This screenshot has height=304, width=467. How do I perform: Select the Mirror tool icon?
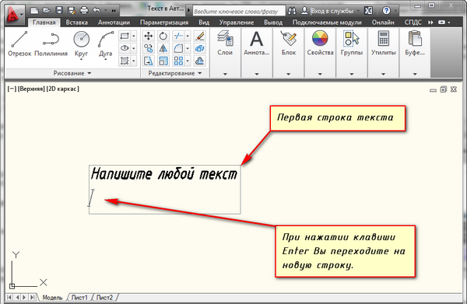click(163, 48)
